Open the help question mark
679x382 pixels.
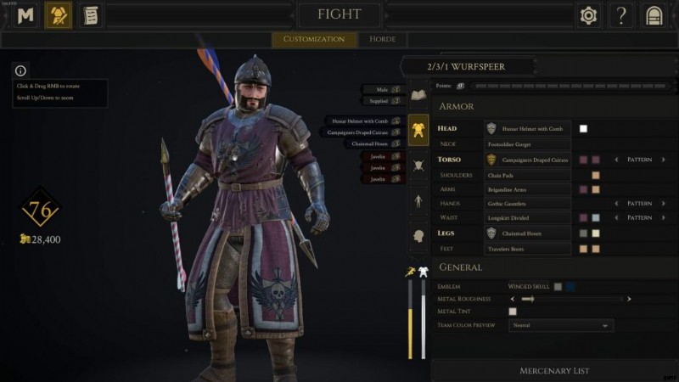point(621,15)
